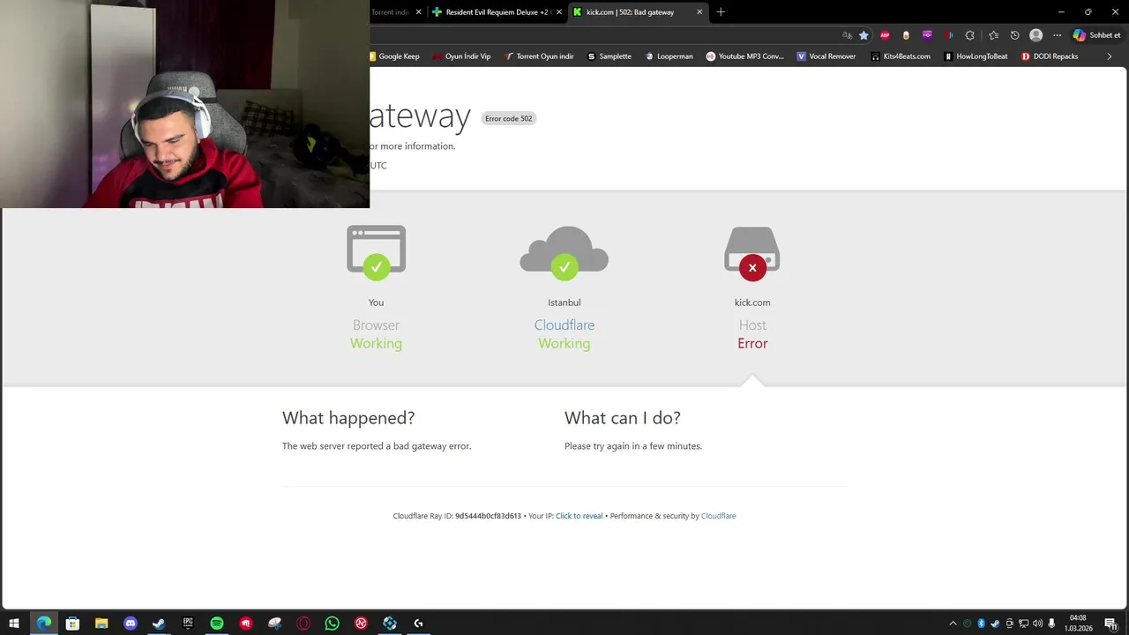Open the user profile avatar

[x=1036, y=35]
